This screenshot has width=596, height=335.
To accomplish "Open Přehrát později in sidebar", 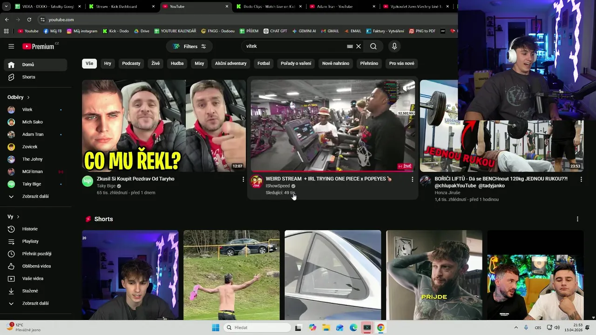I will click(x=35, y=254).
